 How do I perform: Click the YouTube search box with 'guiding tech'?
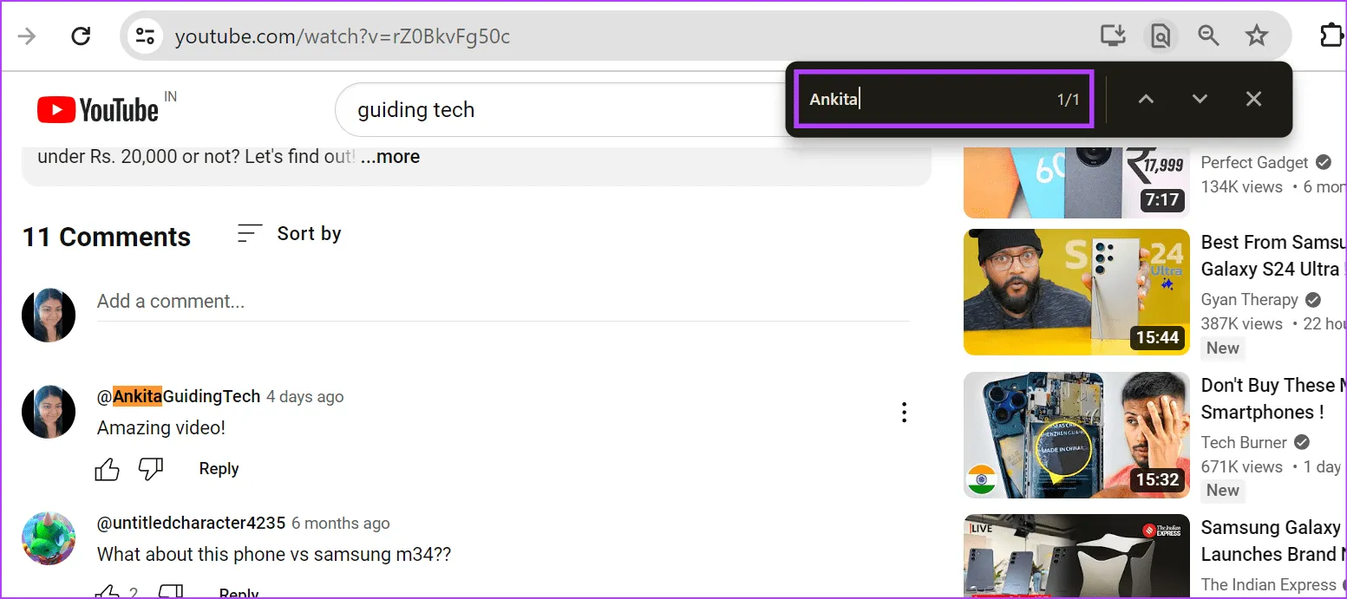click(555, 110)
